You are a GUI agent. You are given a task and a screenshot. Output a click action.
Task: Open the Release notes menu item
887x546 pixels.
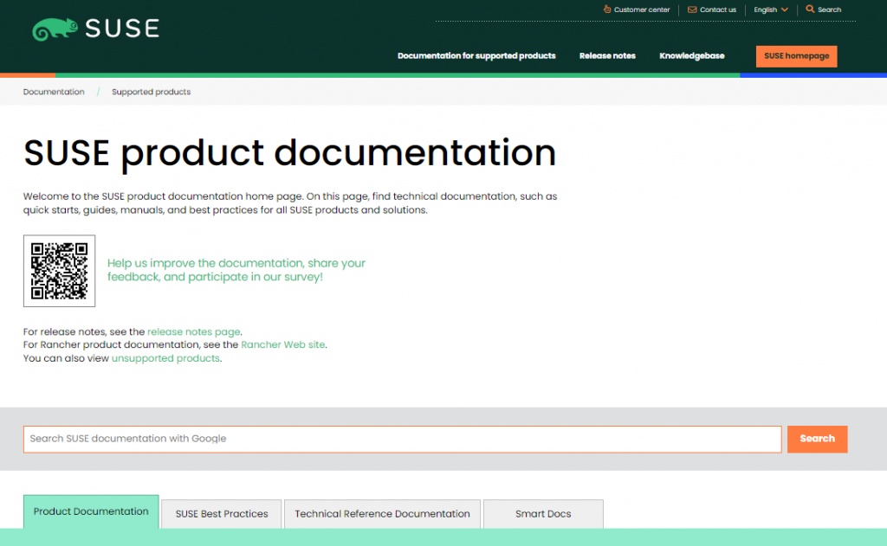point(607,56)
